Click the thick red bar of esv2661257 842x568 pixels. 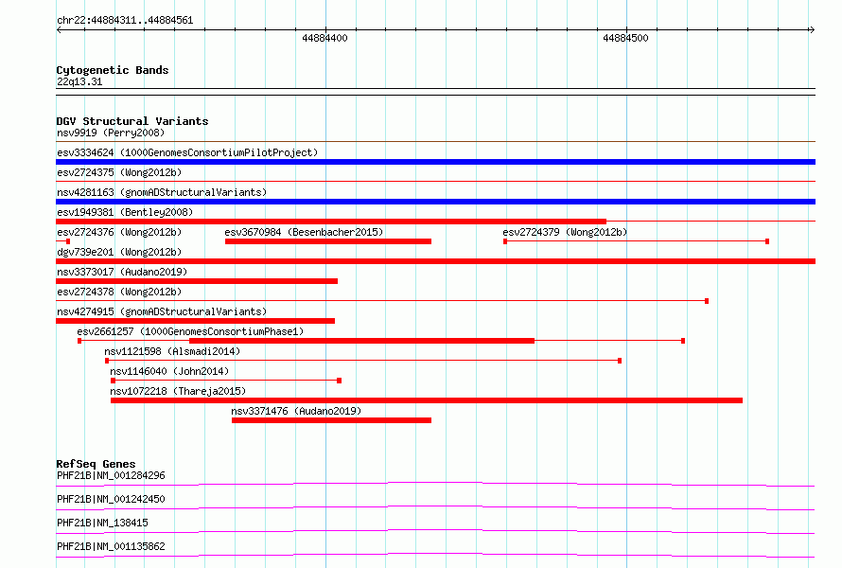tap(362, 341)
